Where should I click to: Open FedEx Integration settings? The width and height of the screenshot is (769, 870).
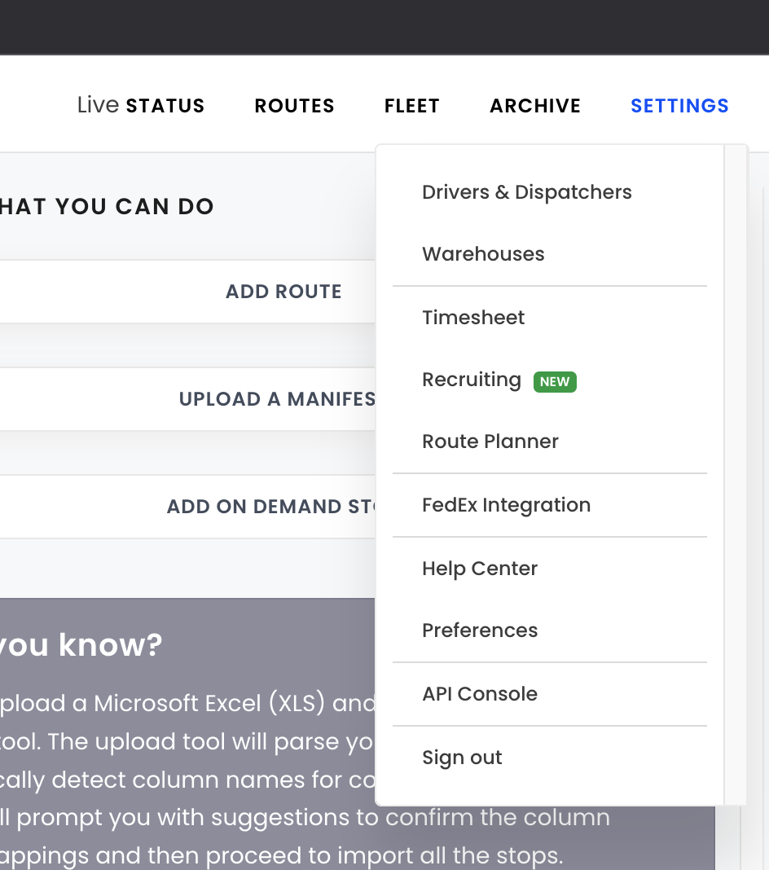tap(506, 505)
